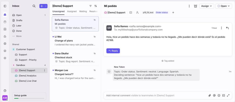
Task: Open the contacts icon in left rail
Action: 5,29
